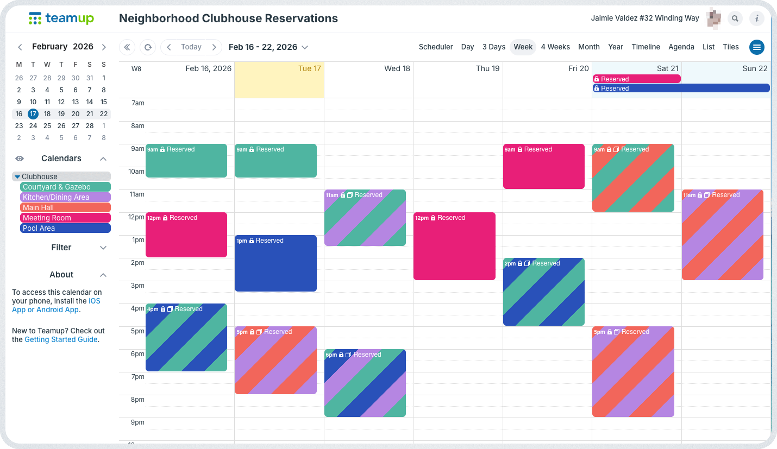Click the blue hamburger menu button
The width and height of the screenshot is (777, 449).
pyautogui.click(x=757, y=47)
